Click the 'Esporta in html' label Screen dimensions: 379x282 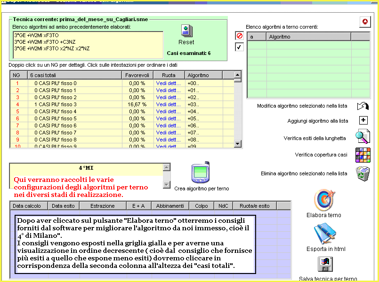tap(326, 249)
